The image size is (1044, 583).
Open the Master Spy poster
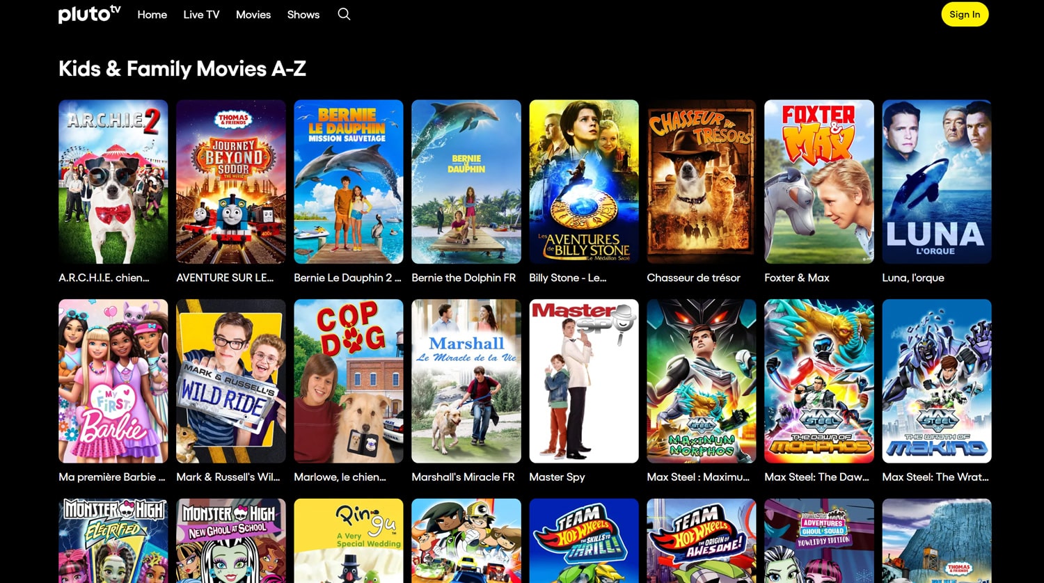point(584,381)
